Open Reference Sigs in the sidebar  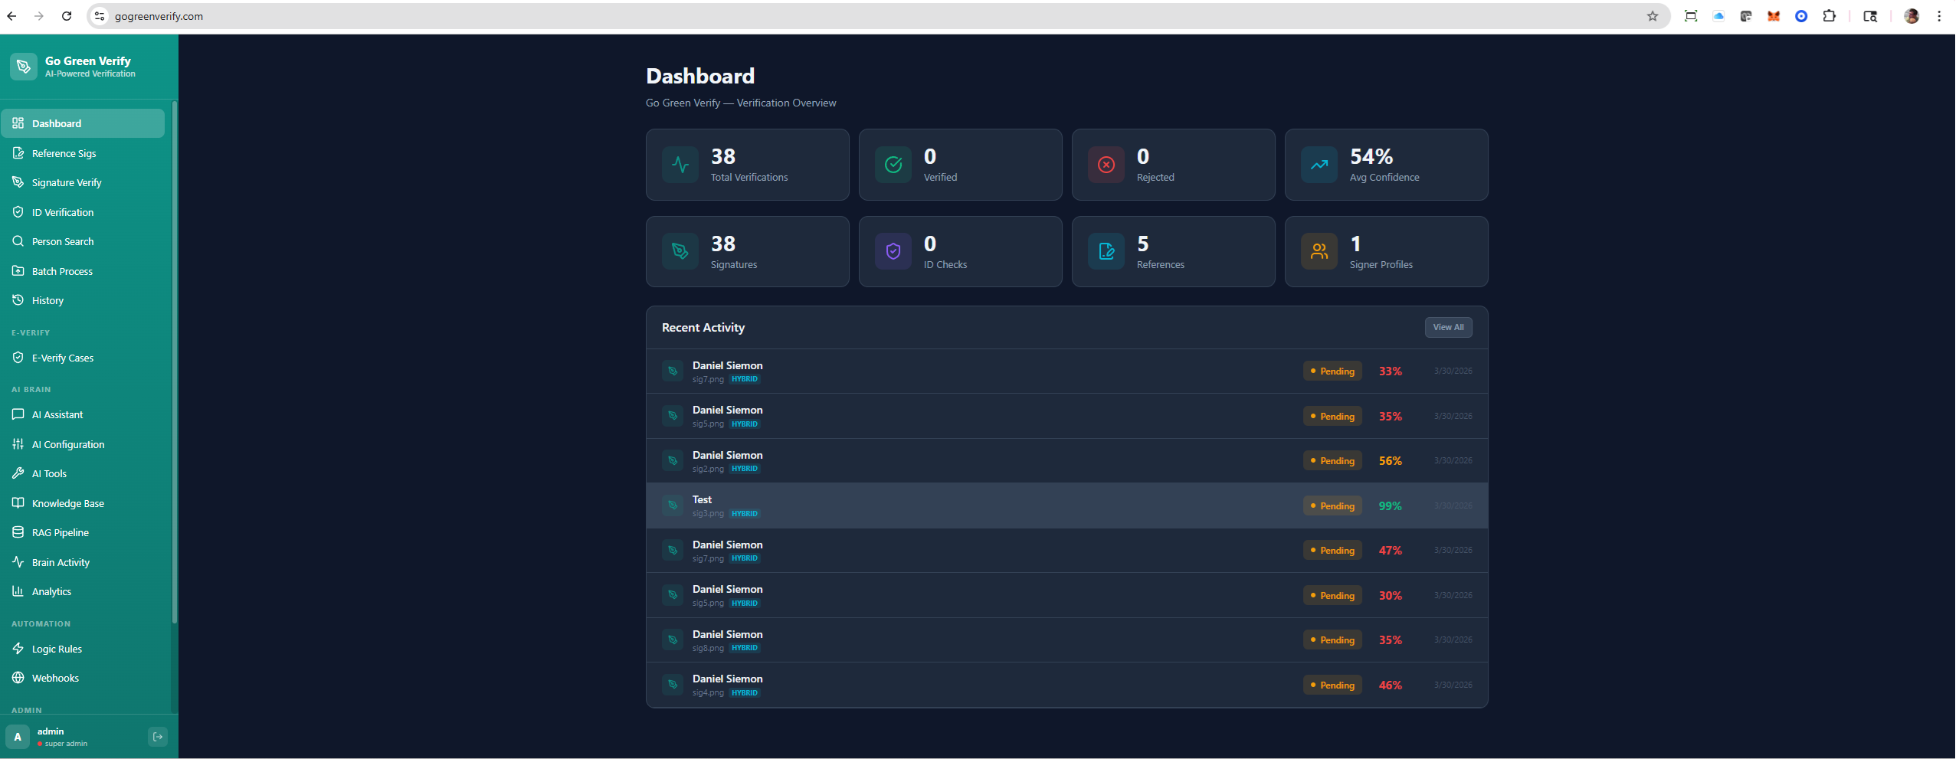click(x=64, y=153)
